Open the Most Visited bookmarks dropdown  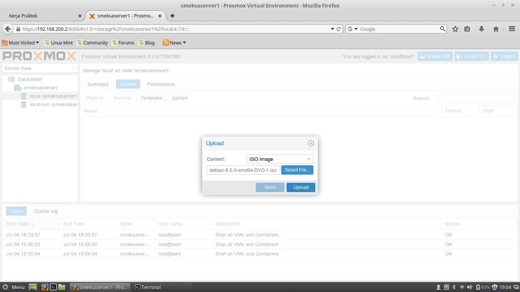pyautogui.click(x=21, y=43)
